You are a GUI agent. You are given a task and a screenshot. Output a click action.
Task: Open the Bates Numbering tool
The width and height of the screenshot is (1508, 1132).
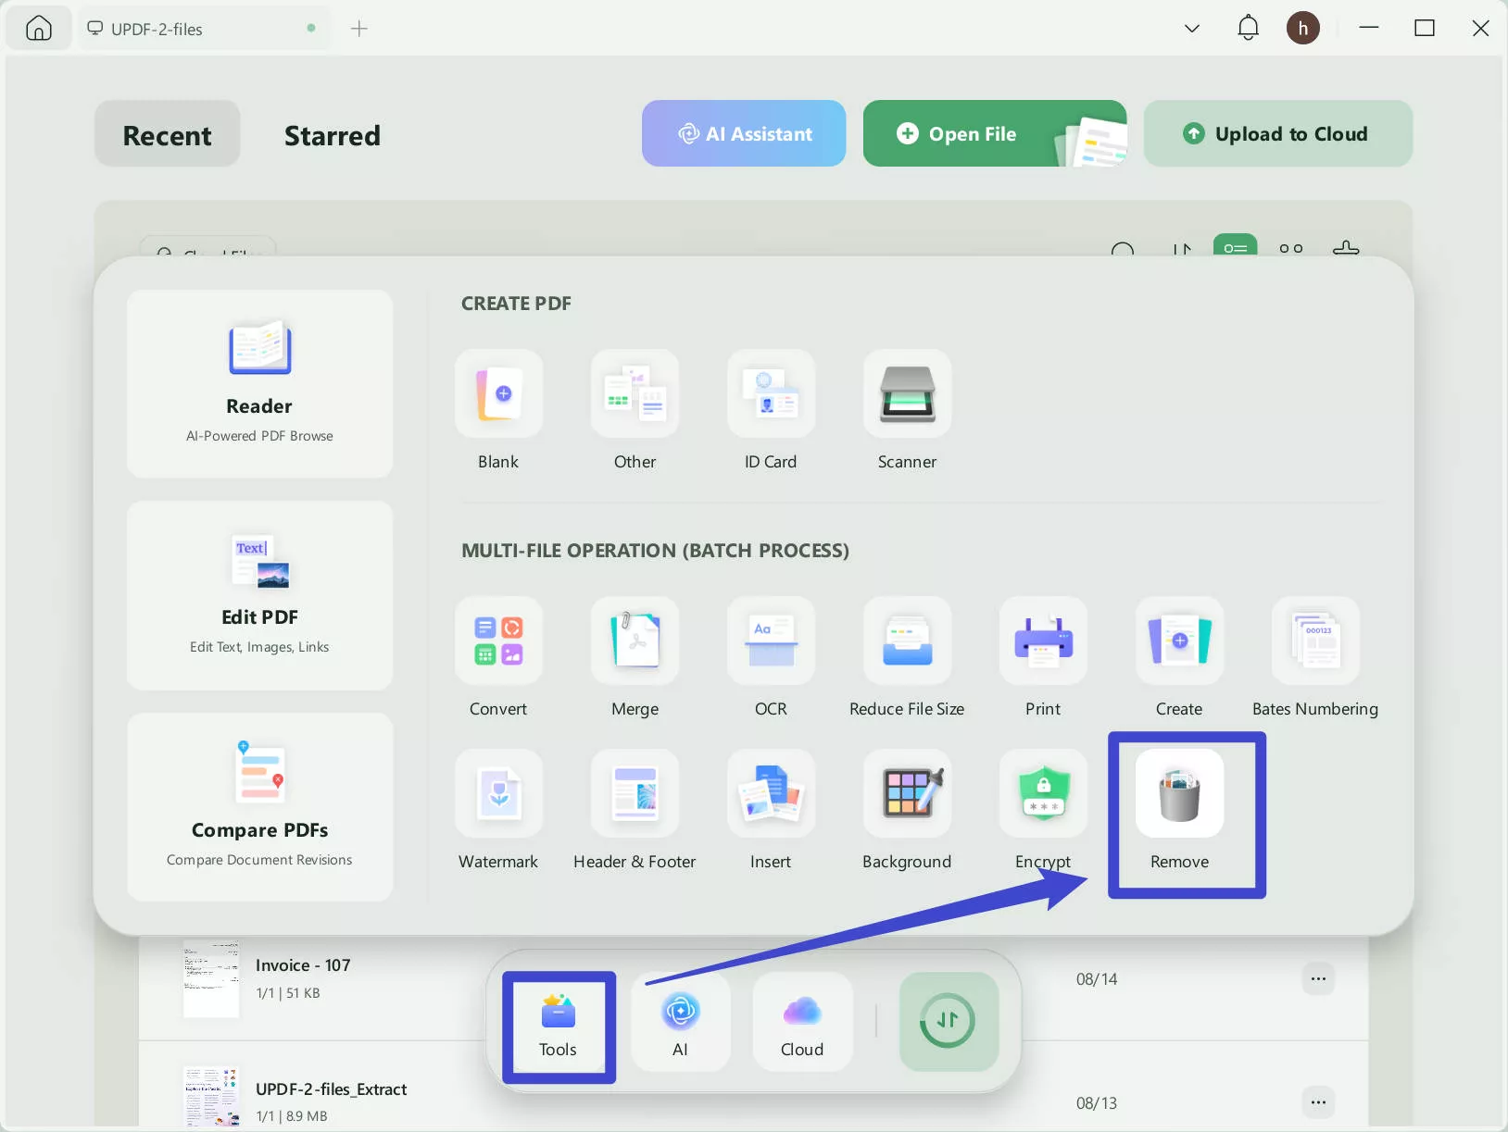(1315, 641)
